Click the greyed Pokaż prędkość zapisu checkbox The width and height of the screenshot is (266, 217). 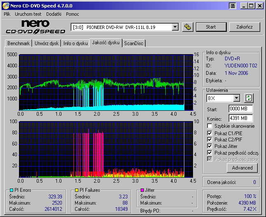[x=210, y=159]
